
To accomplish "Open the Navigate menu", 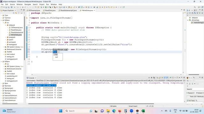I will [x=28, y=4].
